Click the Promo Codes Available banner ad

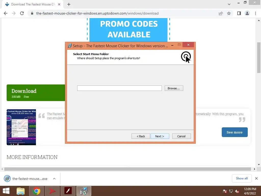click(x=128, y=30)
